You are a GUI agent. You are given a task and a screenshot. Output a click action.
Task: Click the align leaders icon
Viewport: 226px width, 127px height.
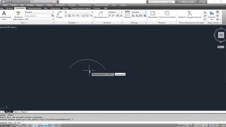coord(117,16)
